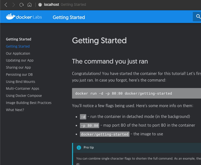
Task: Select the blue Getting Started sidebar link
Action: coord(18,46)
